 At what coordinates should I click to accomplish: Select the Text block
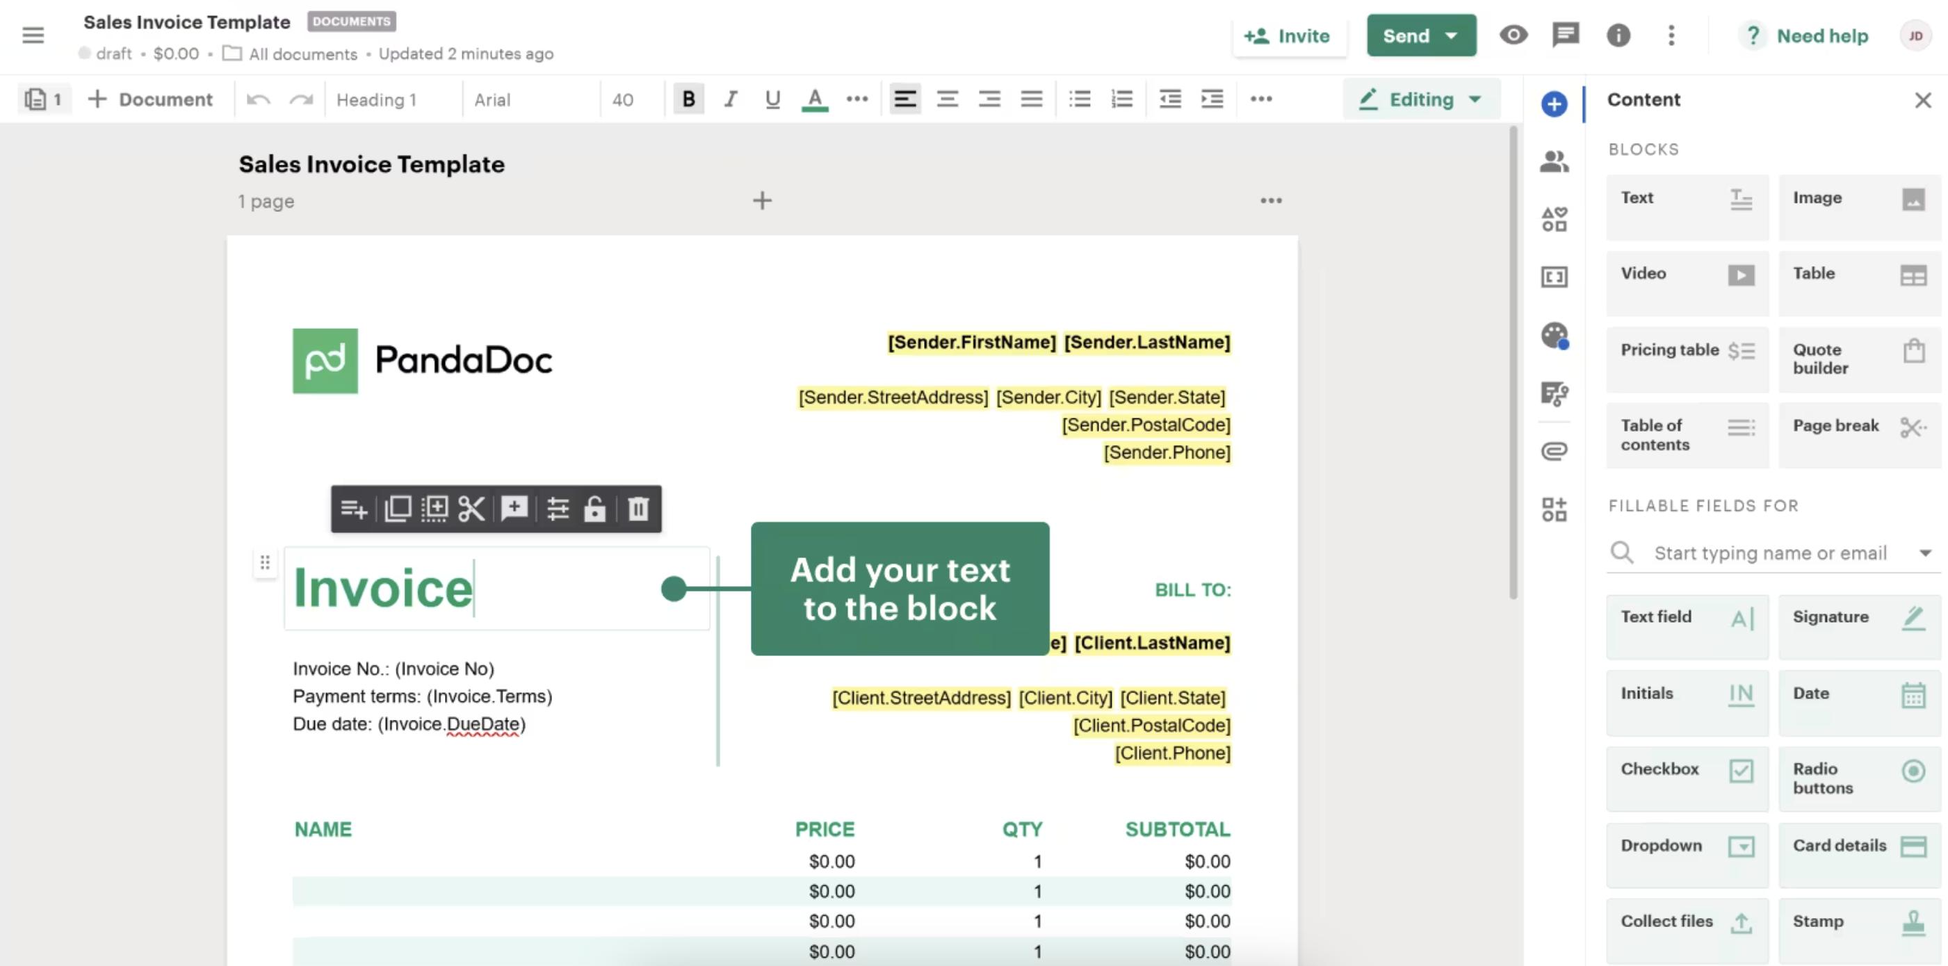[1687, 207]
